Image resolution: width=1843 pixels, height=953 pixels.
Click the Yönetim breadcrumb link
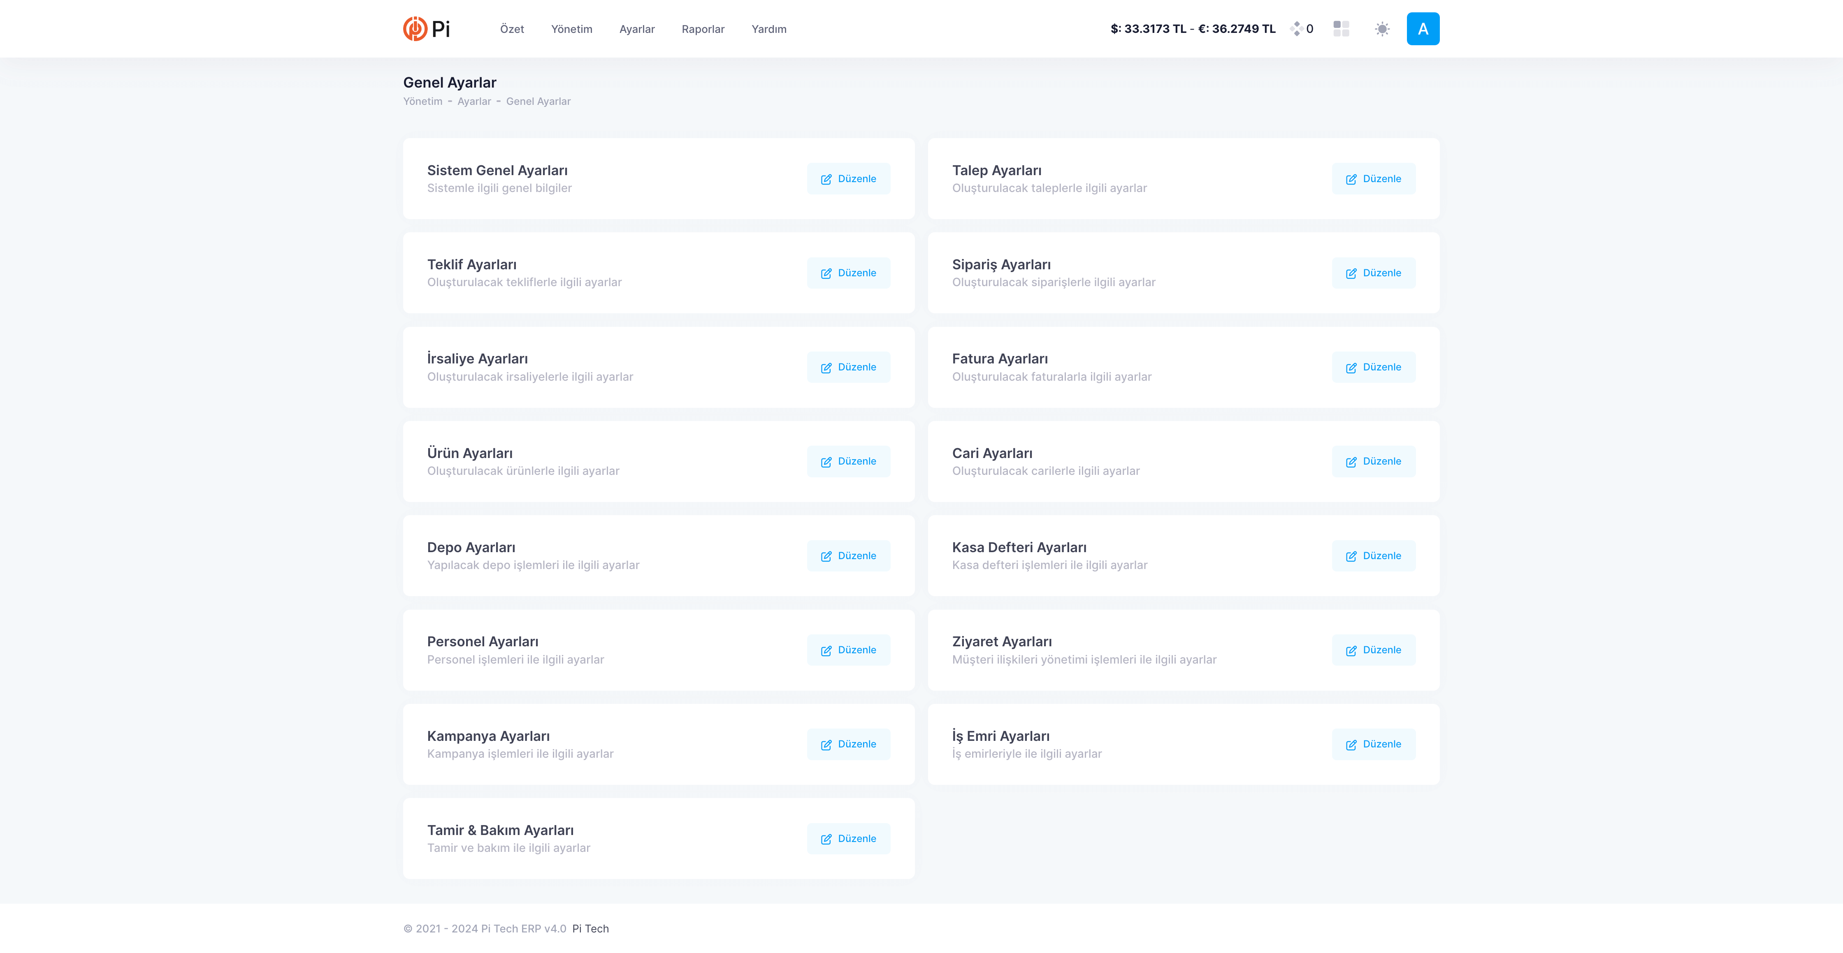tap(423, 102)
